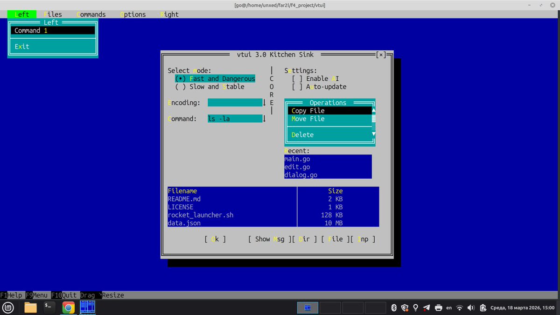
Task: Choose 'Command 1' in the Left dropdown menu
Action: (53, 30)
